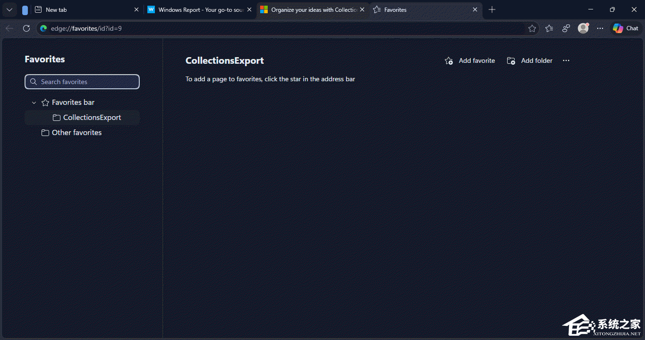Viewport: 645px width, 340px height.
Task: Open more options next to Add folder
Action: click(x=566, y=60)
